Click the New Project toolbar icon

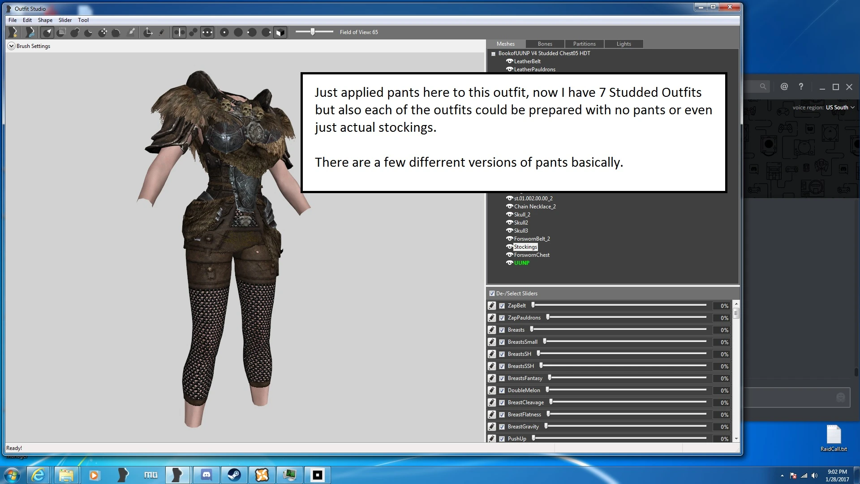pos(13,32)
